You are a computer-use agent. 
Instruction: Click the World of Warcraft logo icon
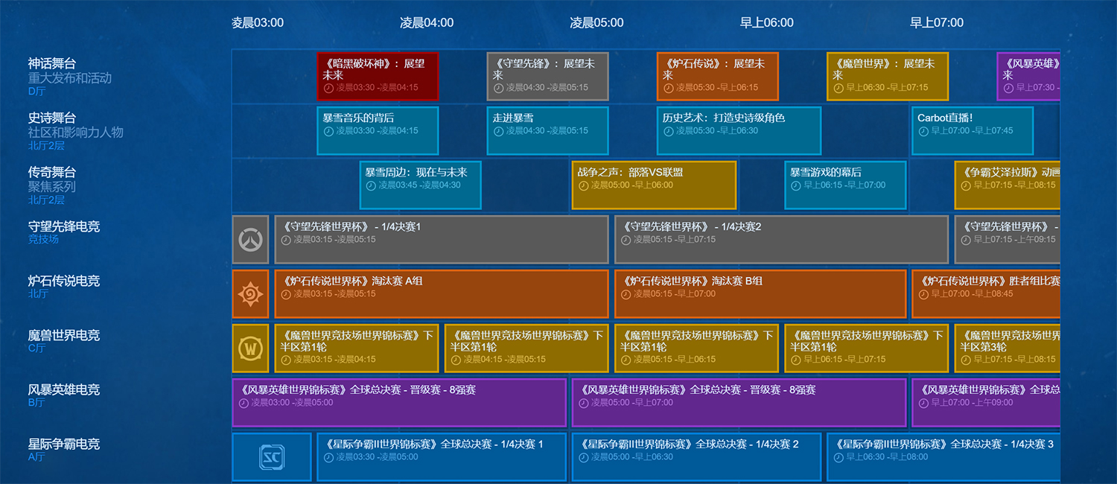250,348
